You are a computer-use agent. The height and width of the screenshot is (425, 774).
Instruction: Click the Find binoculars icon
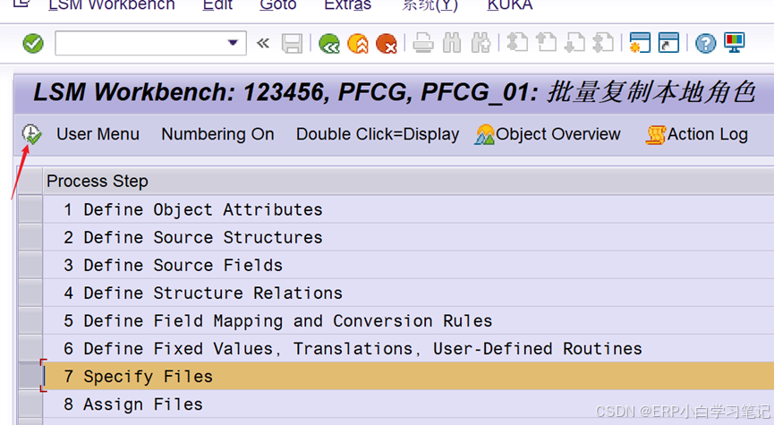coord(452,43)
